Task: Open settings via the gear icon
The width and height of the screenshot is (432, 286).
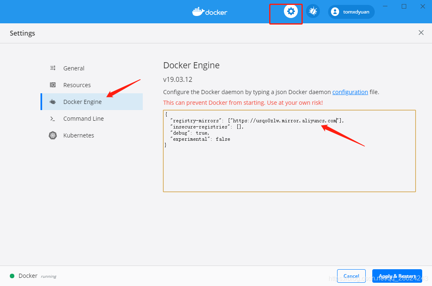Action: (291, 11)
